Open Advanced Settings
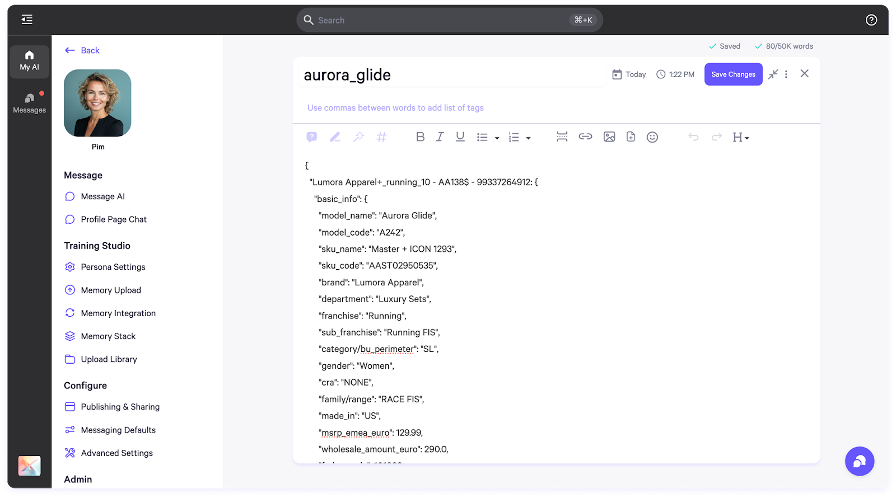The image size is (896, 498). point(109,453)
